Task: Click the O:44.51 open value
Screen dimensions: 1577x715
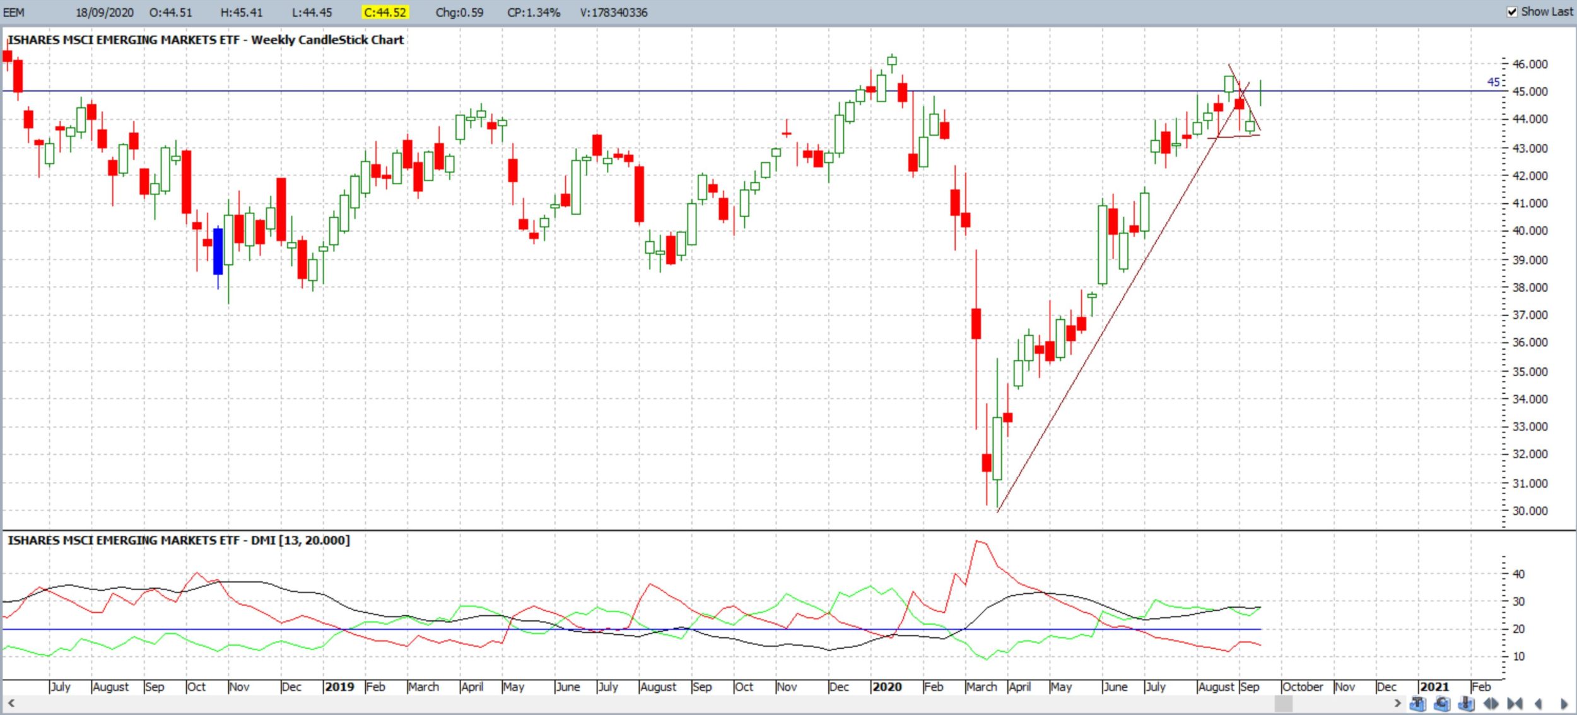Action: click(x=170, y=12)
